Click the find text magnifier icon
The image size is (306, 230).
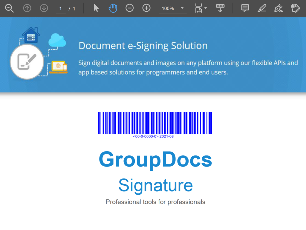[x=10, y=8]
